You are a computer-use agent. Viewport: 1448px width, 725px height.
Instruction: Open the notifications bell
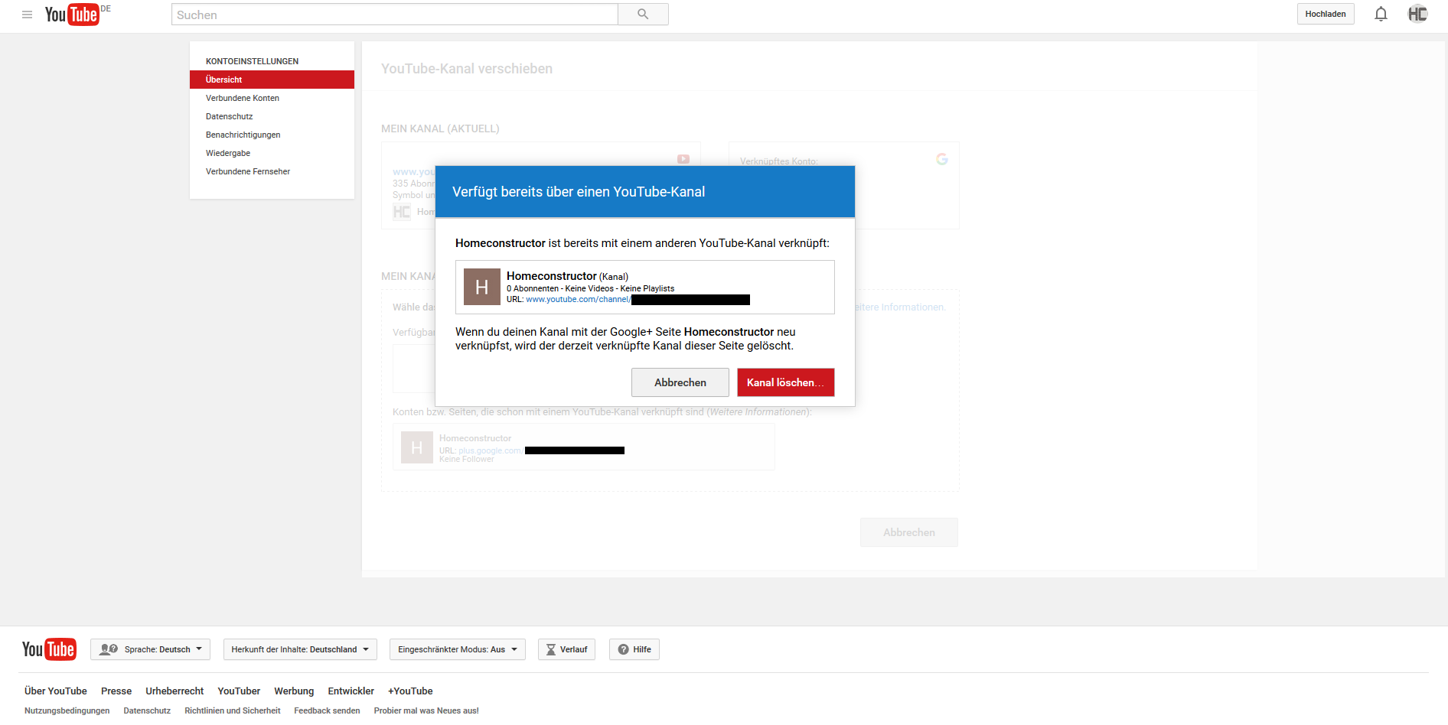tap(1381, 14)
